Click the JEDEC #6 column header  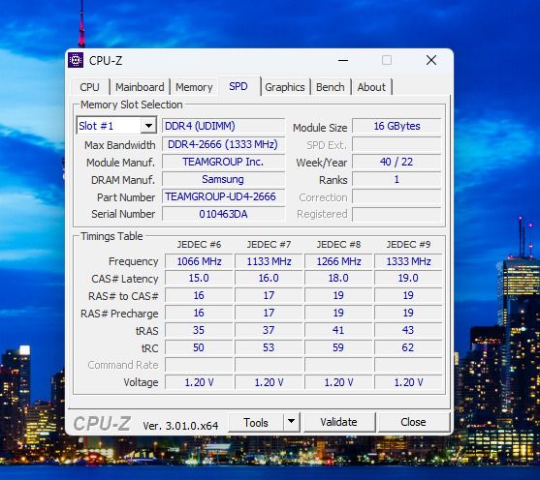pyautogui.click(x=199, y=245)
